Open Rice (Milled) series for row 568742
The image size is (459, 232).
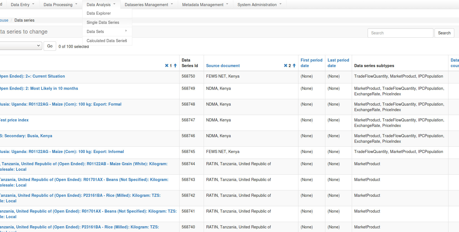(x=80, y=198)
